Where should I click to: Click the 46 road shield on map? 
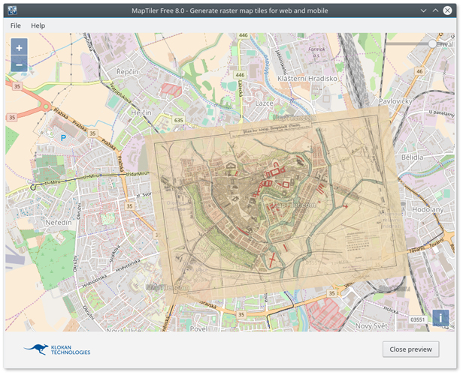tap(419, 71)
